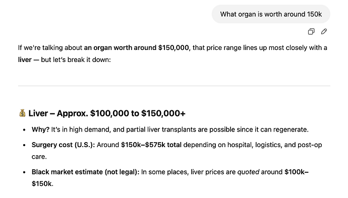Image resolution: width=348 pixels, height=198 pixels.
Task: Click the horizontal divider line below the intro
Action: 174,86
